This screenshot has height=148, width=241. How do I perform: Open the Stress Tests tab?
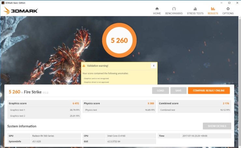coord(195,11)
